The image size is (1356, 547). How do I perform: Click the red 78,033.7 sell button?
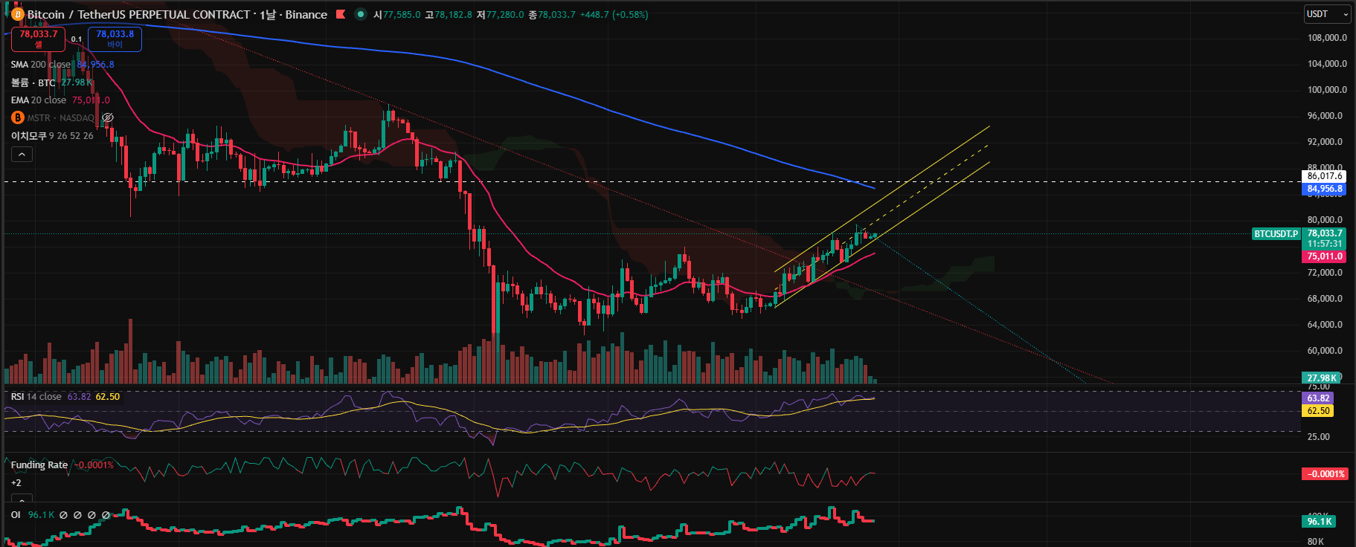[x=38, y=39]
